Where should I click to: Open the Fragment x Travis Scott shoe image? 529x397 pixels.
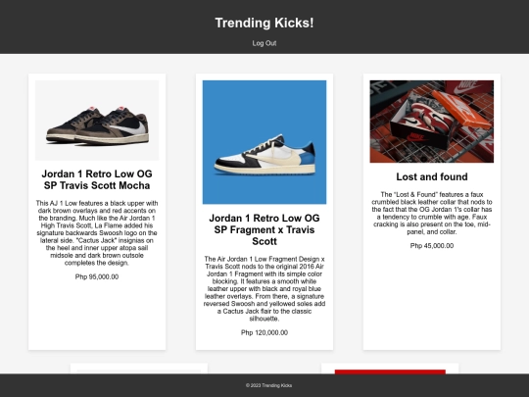point(264,142)
